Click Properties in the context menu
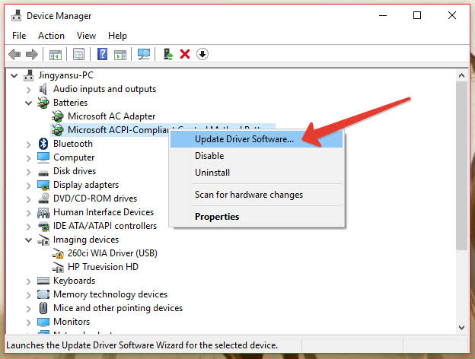The height and width of the screenshot is (359, 475). (217, 217)
